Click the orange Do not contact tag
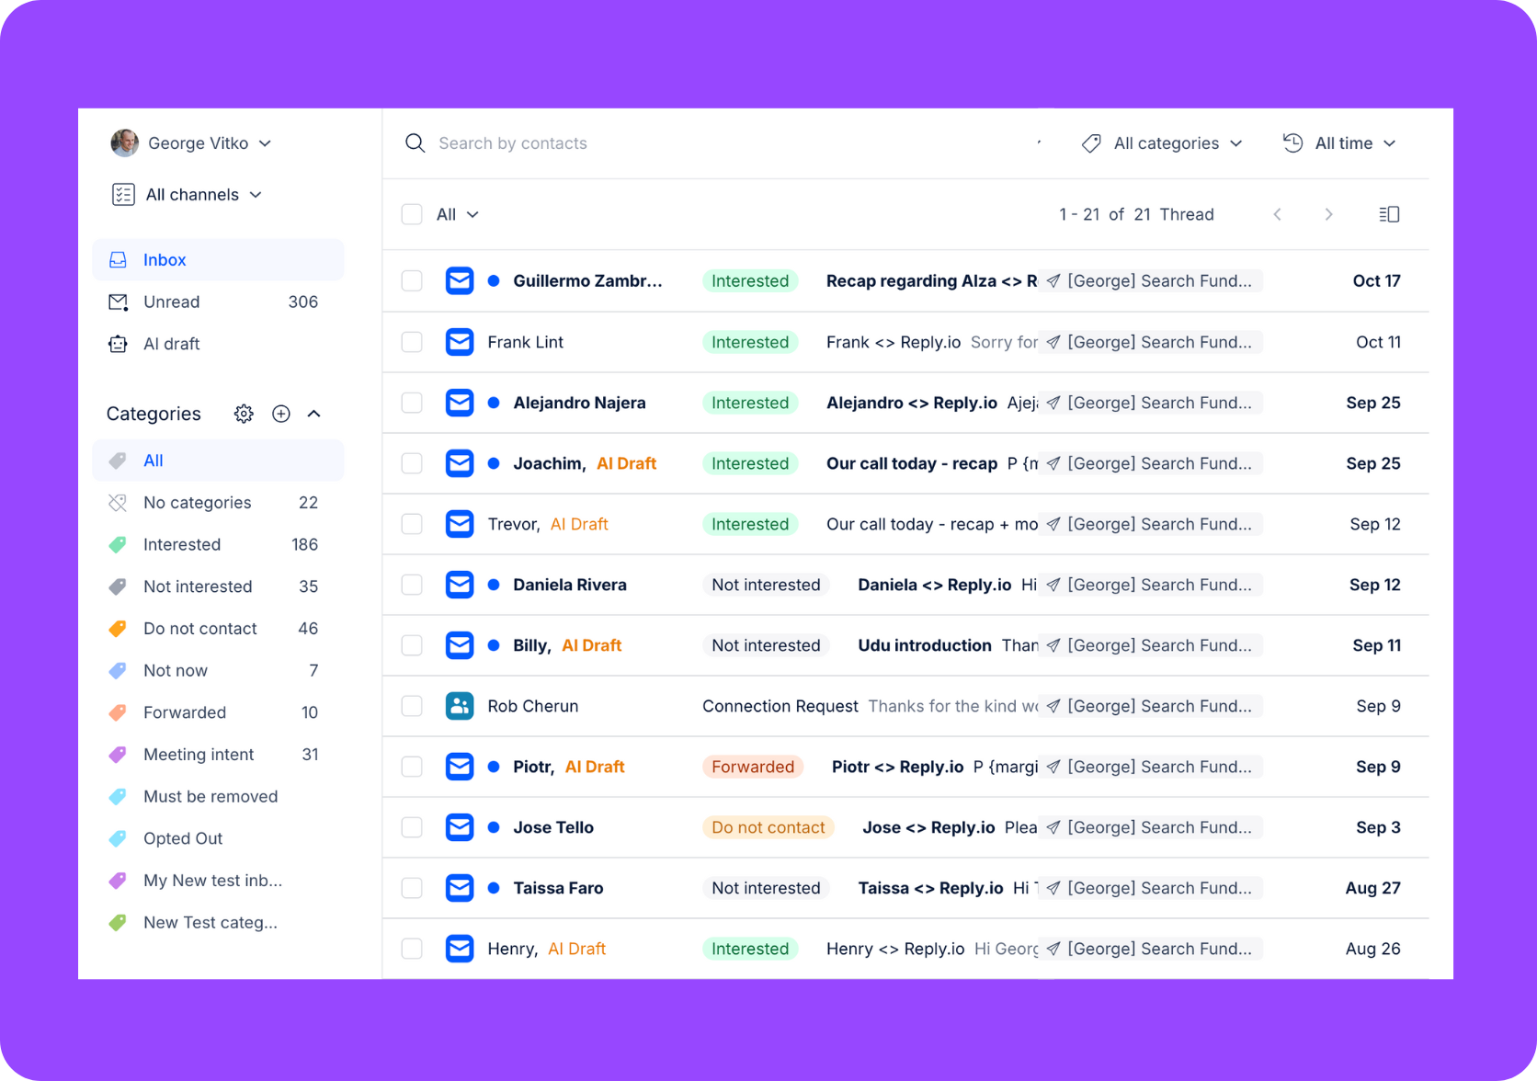 (768, 827)
